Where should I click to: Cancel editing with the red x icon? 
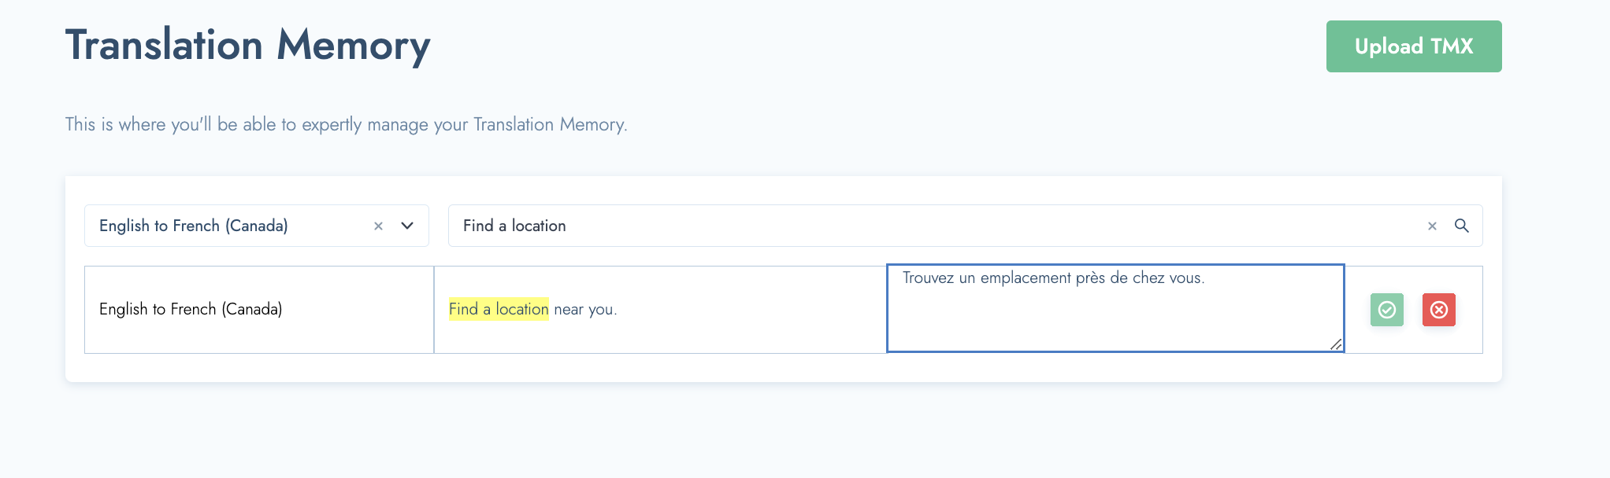coord(1439,310)
